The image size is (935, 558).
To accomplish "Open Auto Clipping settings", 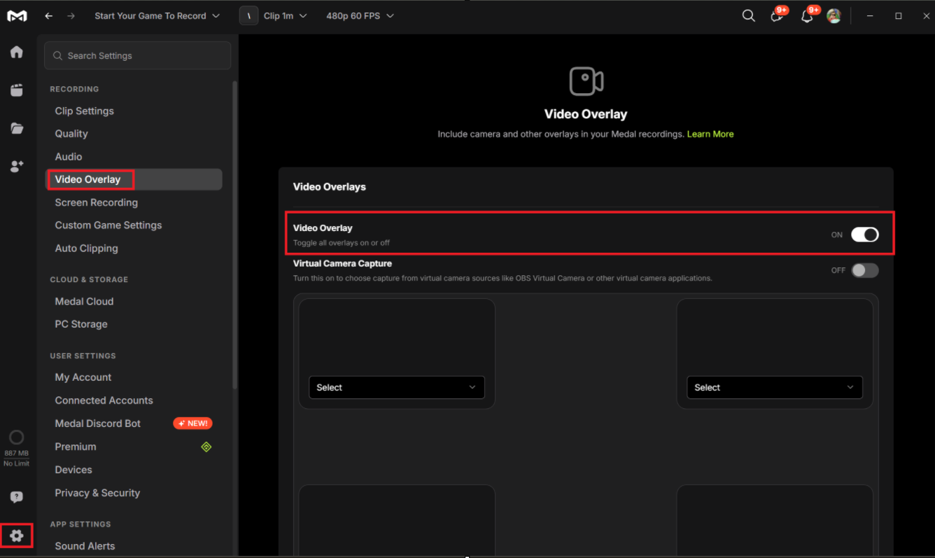I will pos(134,249).
